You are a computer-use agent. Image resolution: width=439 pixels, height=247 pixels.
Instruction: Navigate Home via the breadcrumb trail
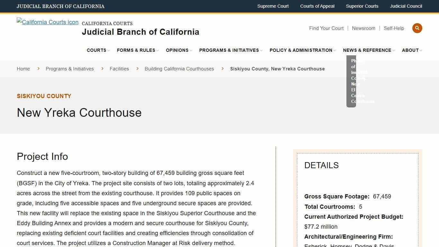coord(23,69)
